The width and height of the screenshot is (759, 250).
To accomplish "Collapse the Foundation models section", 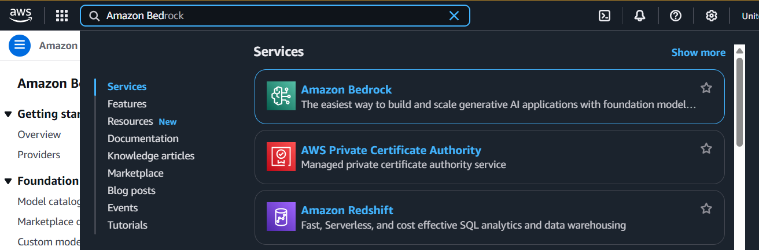I will (8, 181).
